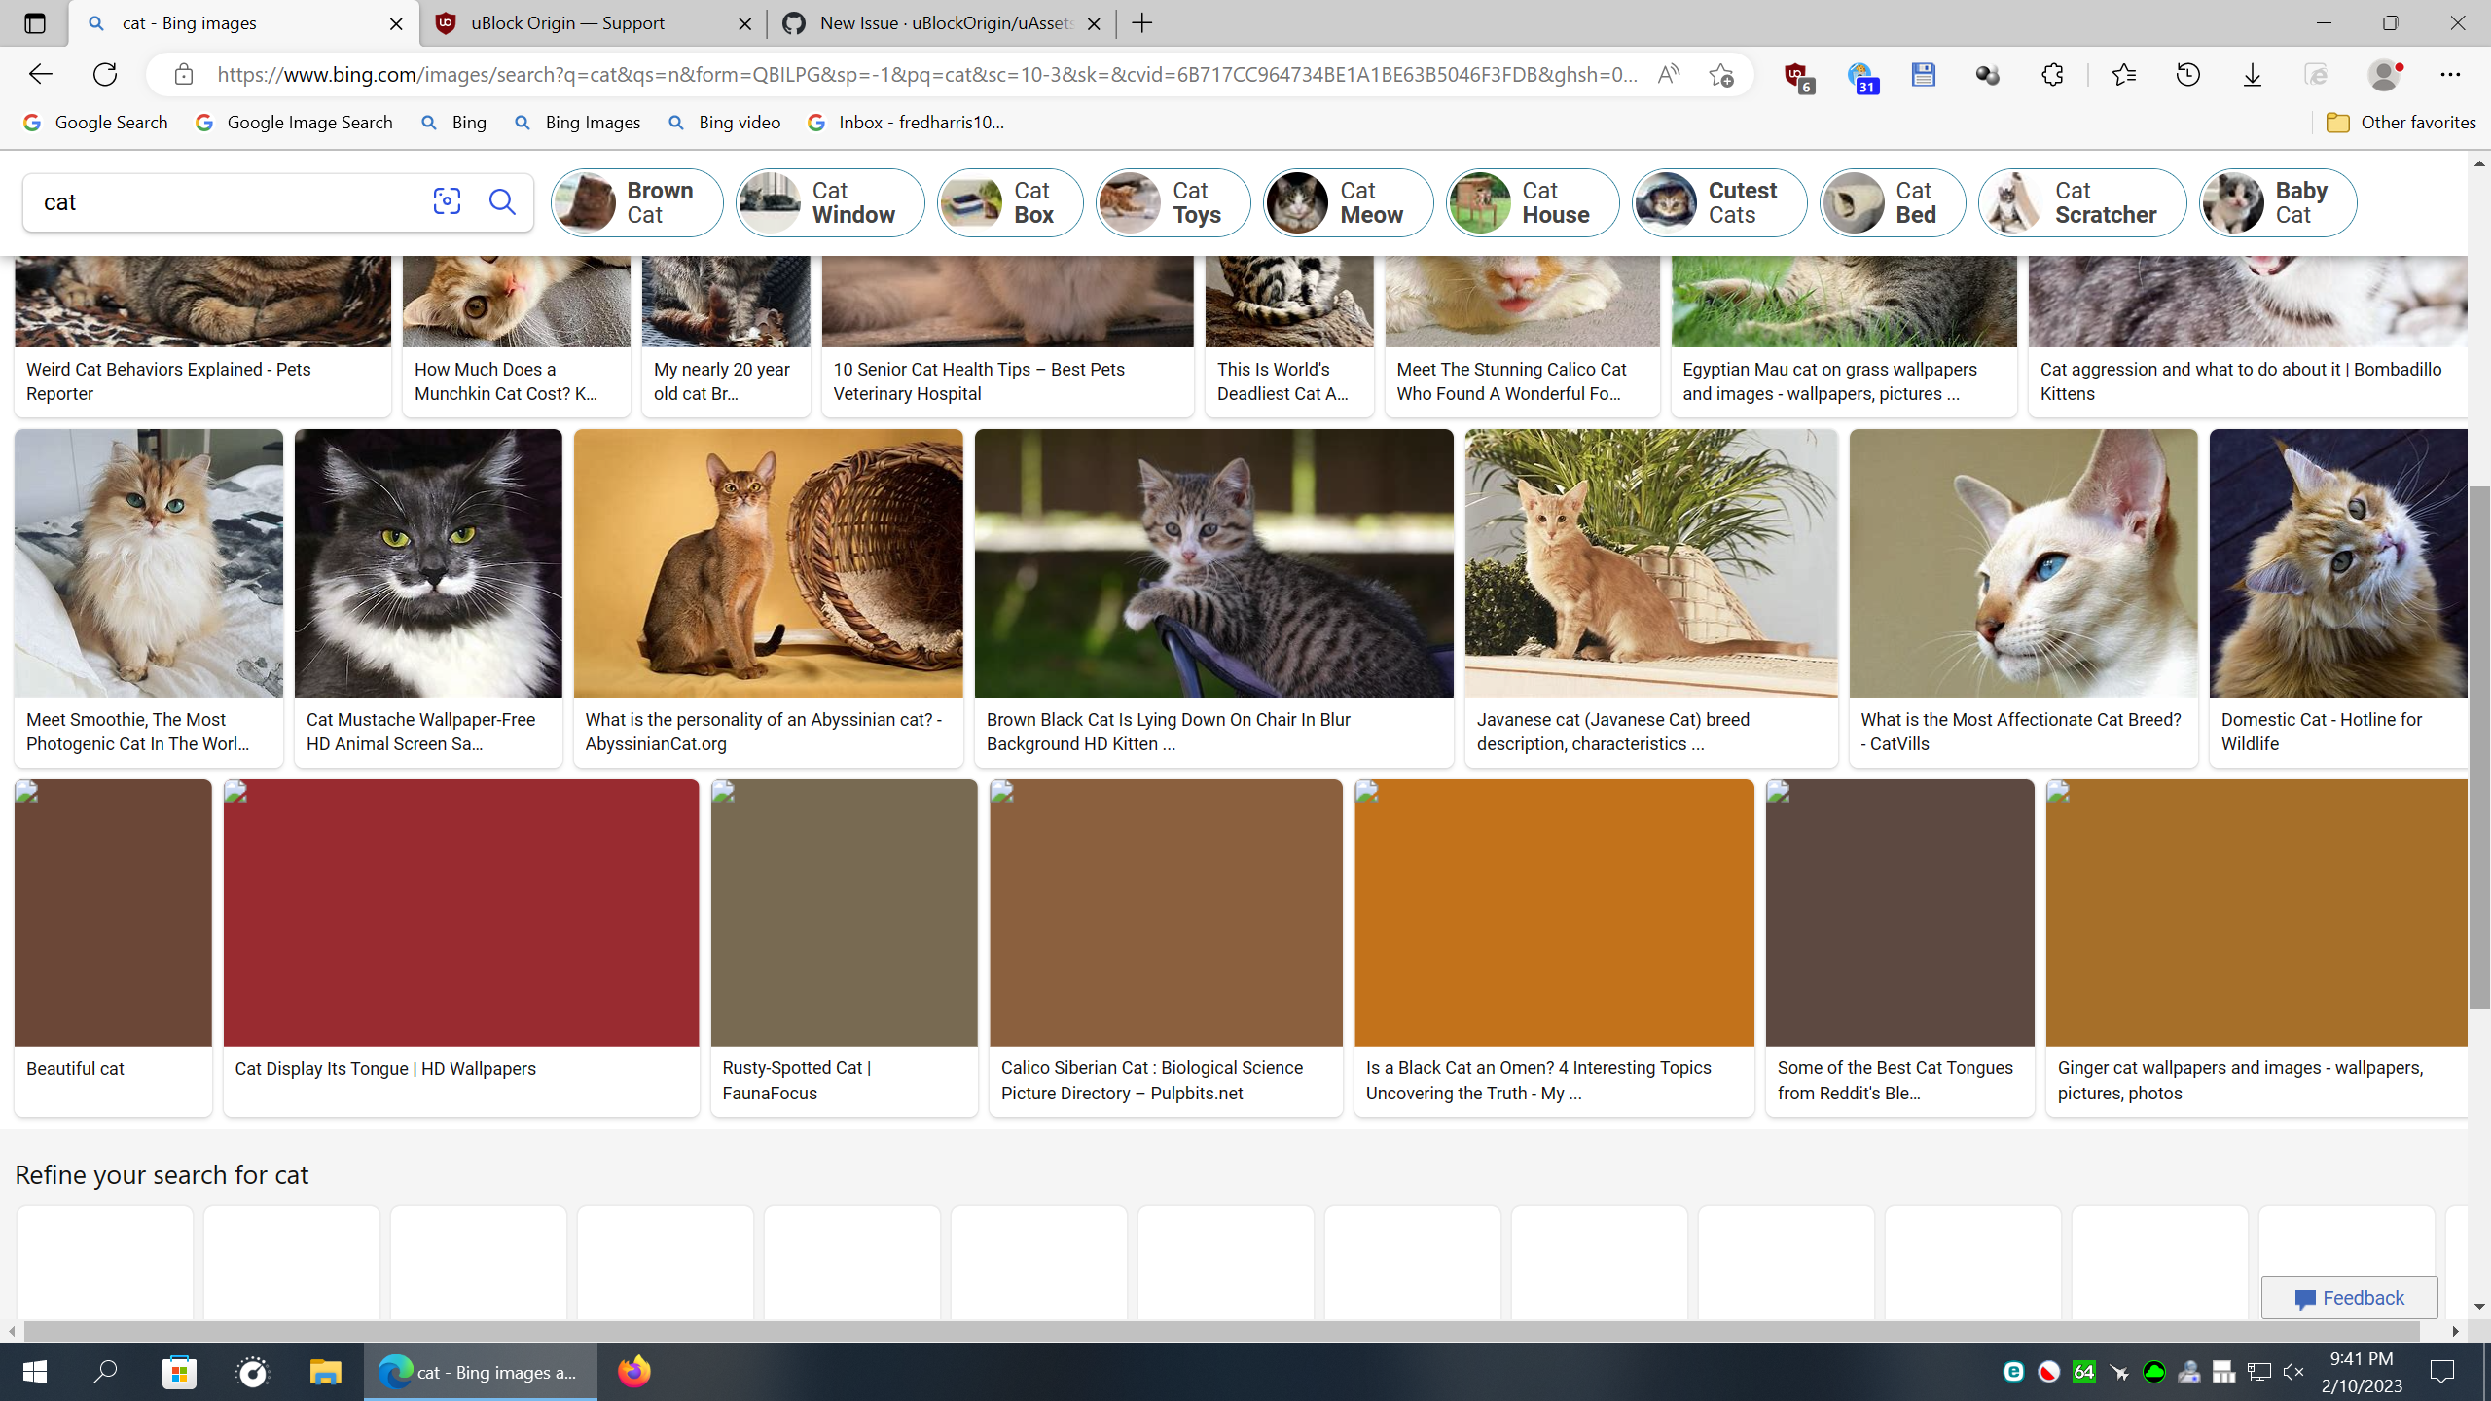Open the Downloads toolbar icon
This screenshot has width=2491, height=1401.
(x=2251, y=74)
